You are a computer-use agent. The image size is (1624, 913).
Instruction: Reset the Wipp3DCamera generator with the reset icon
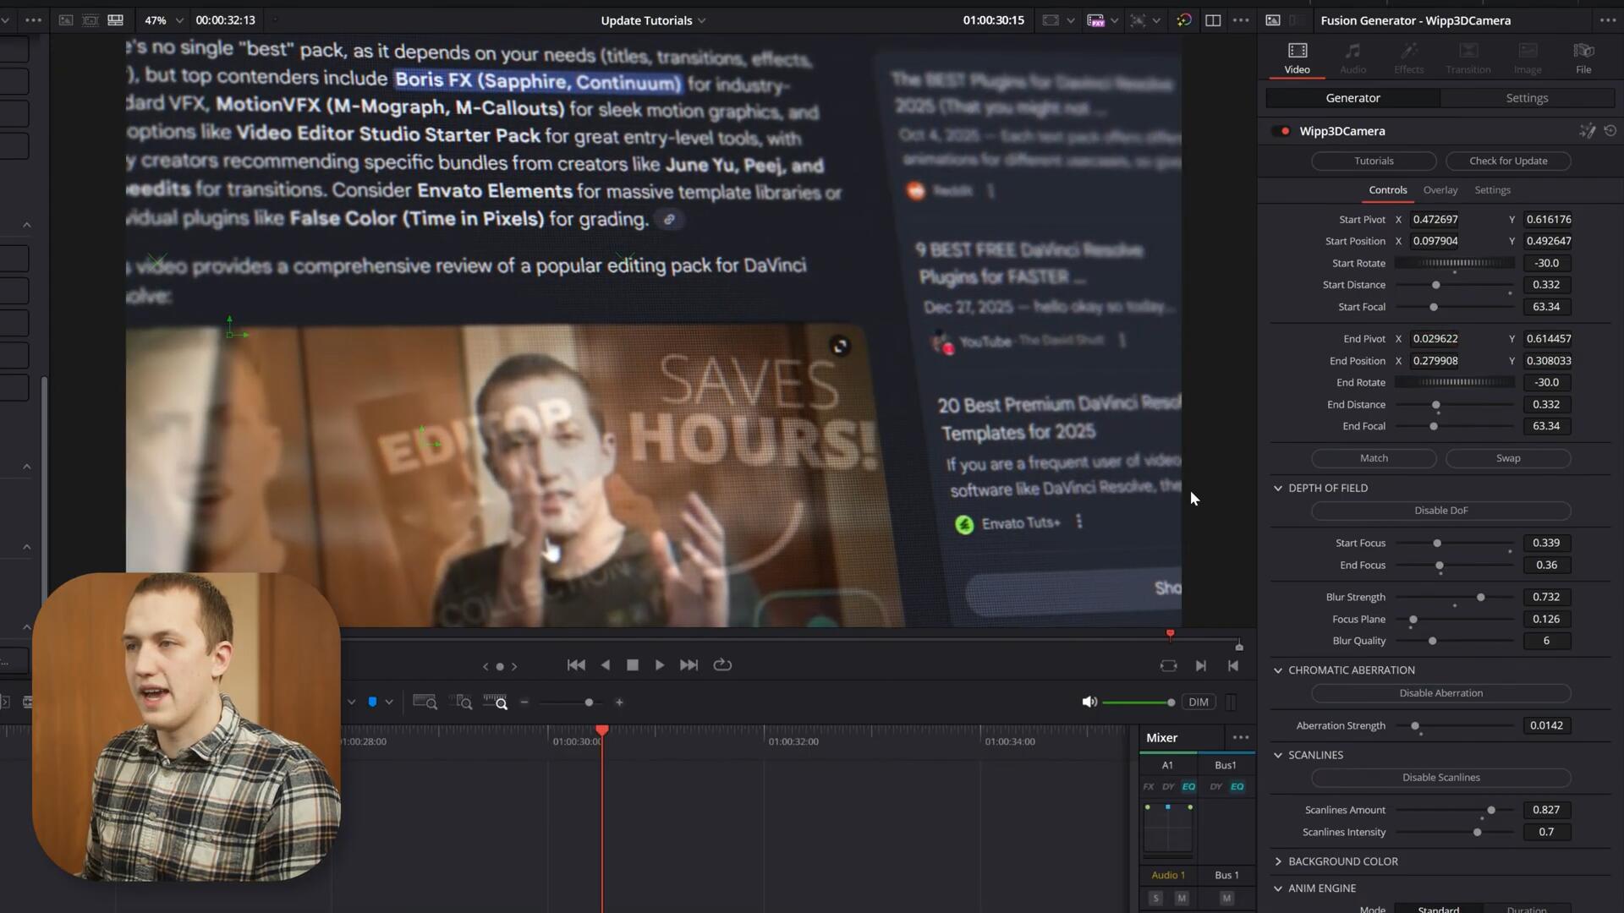[x=1610, y=131]
